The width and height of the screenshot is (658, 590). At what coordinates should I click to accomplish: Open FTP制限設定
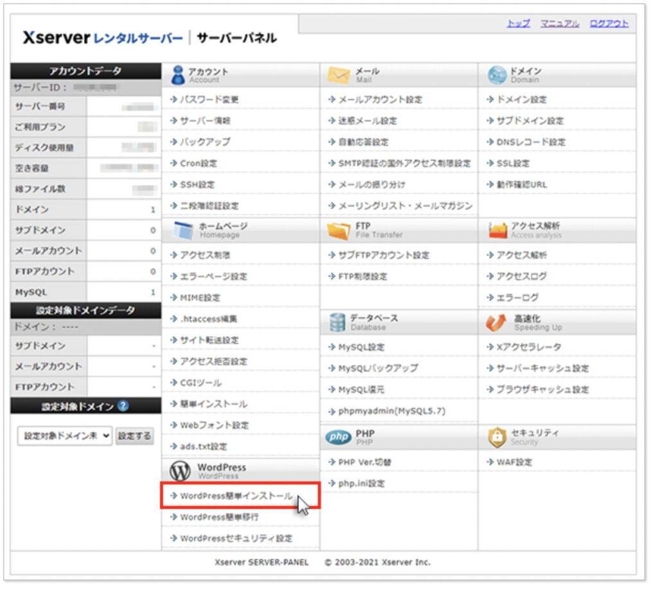pyautogui.click(x=362, y=276)
